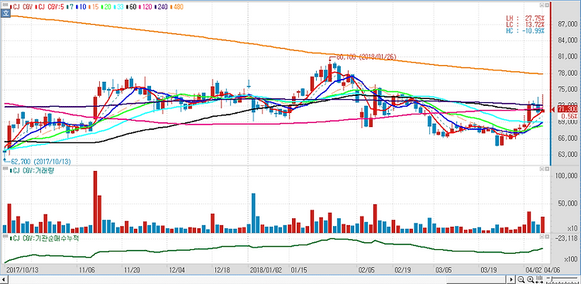Click the 66,000 price axis label
Screen dimensions: 581x284
click(x=568, y=138)
